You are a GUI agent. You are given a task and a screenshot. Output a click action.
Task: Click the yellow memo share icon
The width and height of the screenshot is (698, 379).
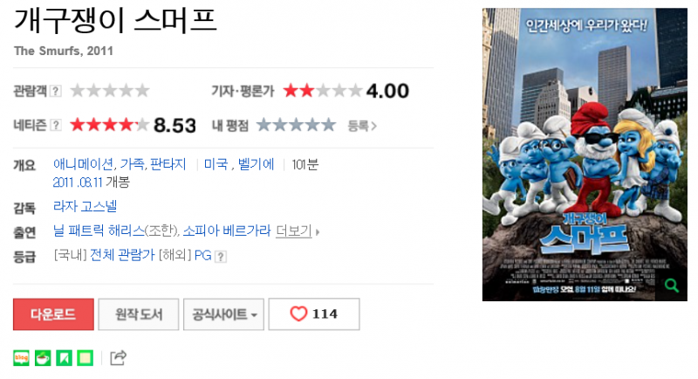coord(85,358)
